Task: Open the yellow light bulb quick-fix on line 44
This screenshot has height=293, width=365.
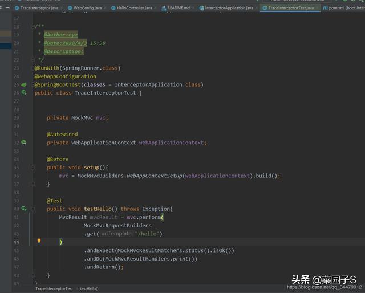Action: click(x=39, y=241)
